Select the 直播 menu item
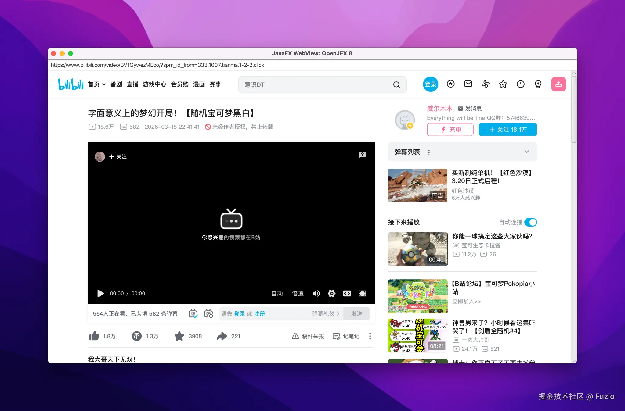 132,84
